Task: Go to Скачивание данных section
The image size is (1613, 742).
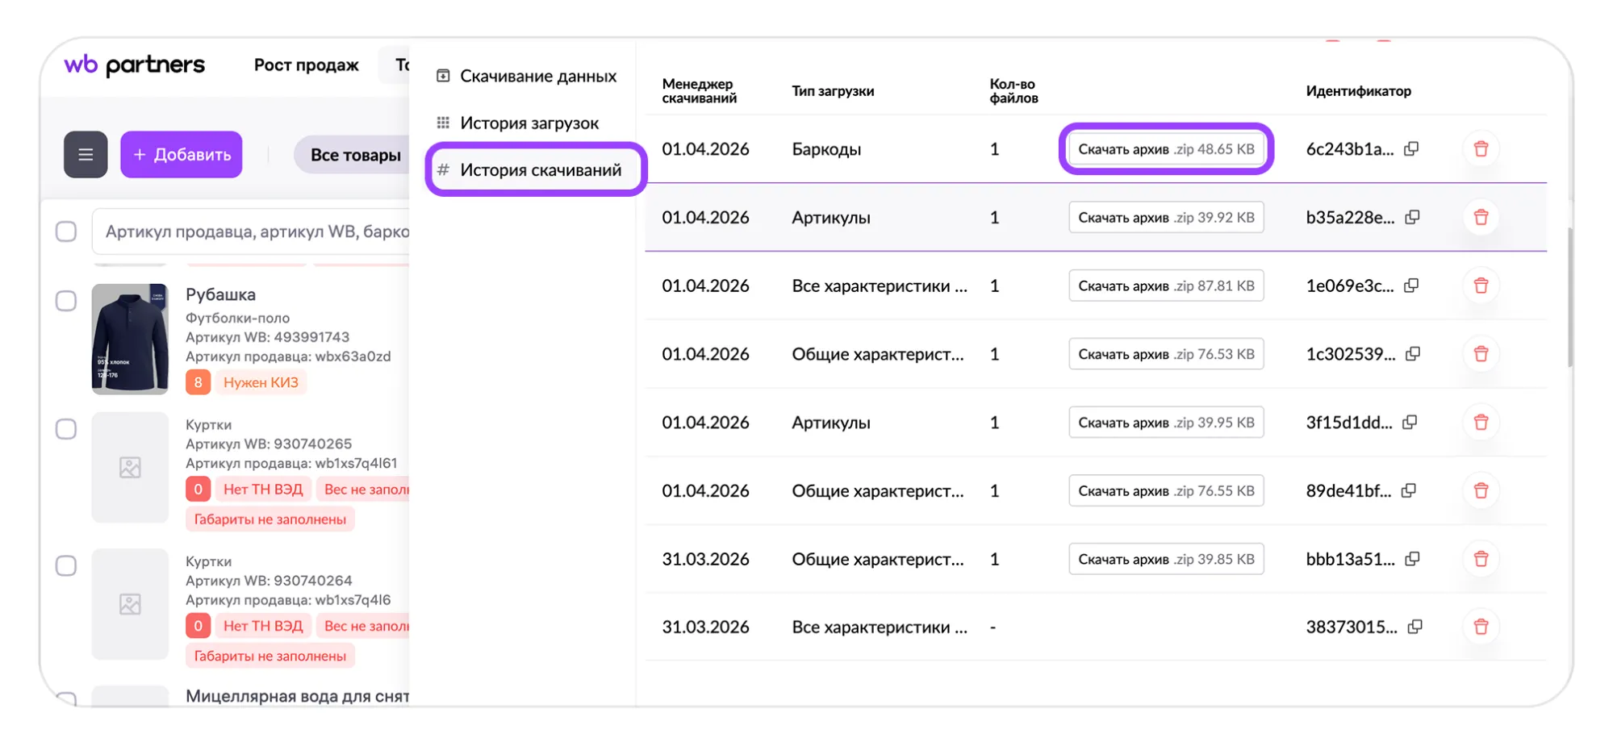Action: pos(537,76)
